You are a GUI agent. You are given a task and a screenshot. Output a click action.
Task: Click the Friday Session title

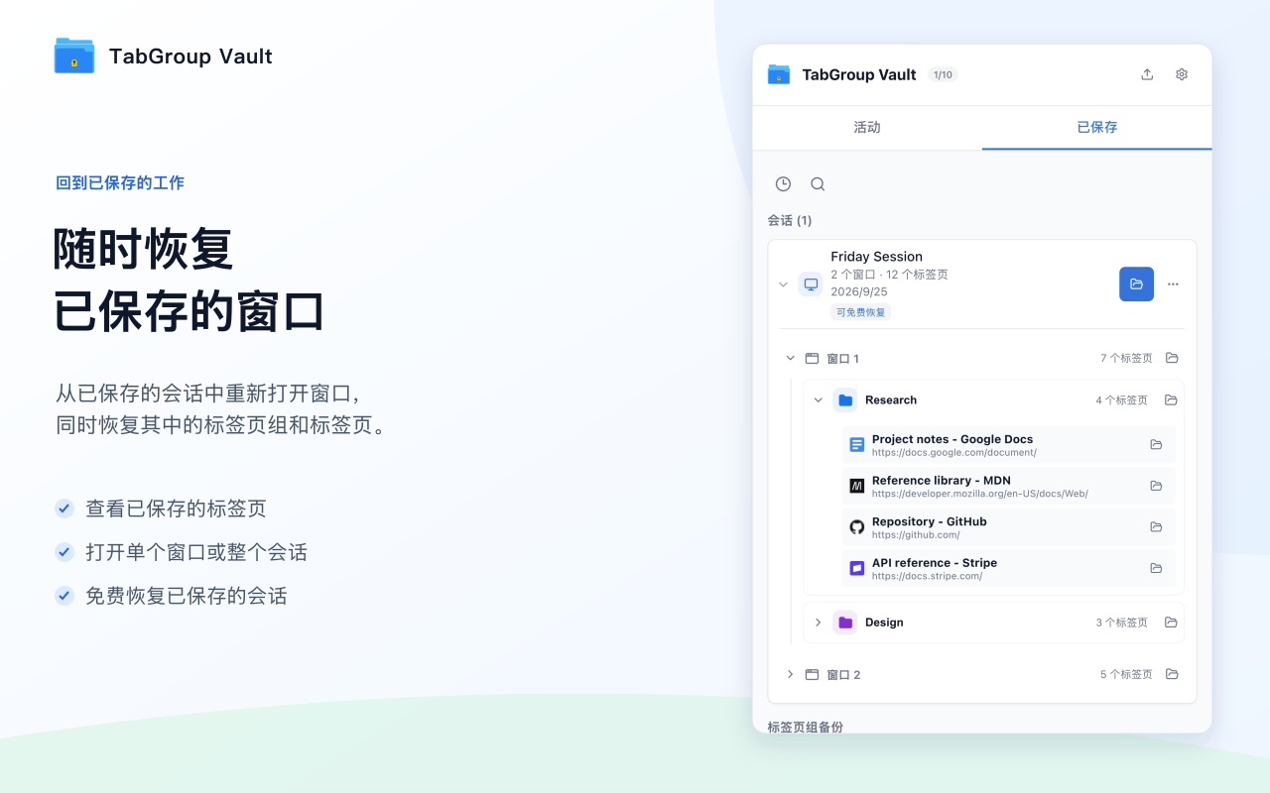(x=877, y=257)
